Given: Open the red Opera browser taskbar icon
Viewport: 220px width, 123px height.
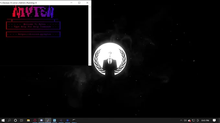Looking at the screenshot, I should point(35,120).
